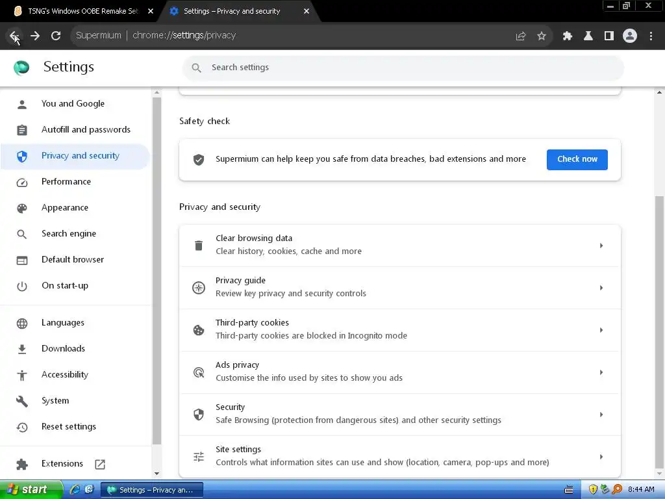Open the Chrome Labs flask icon
Image resolution: width=665 pixels, height=499 pixels.
[x=588, y=36]
